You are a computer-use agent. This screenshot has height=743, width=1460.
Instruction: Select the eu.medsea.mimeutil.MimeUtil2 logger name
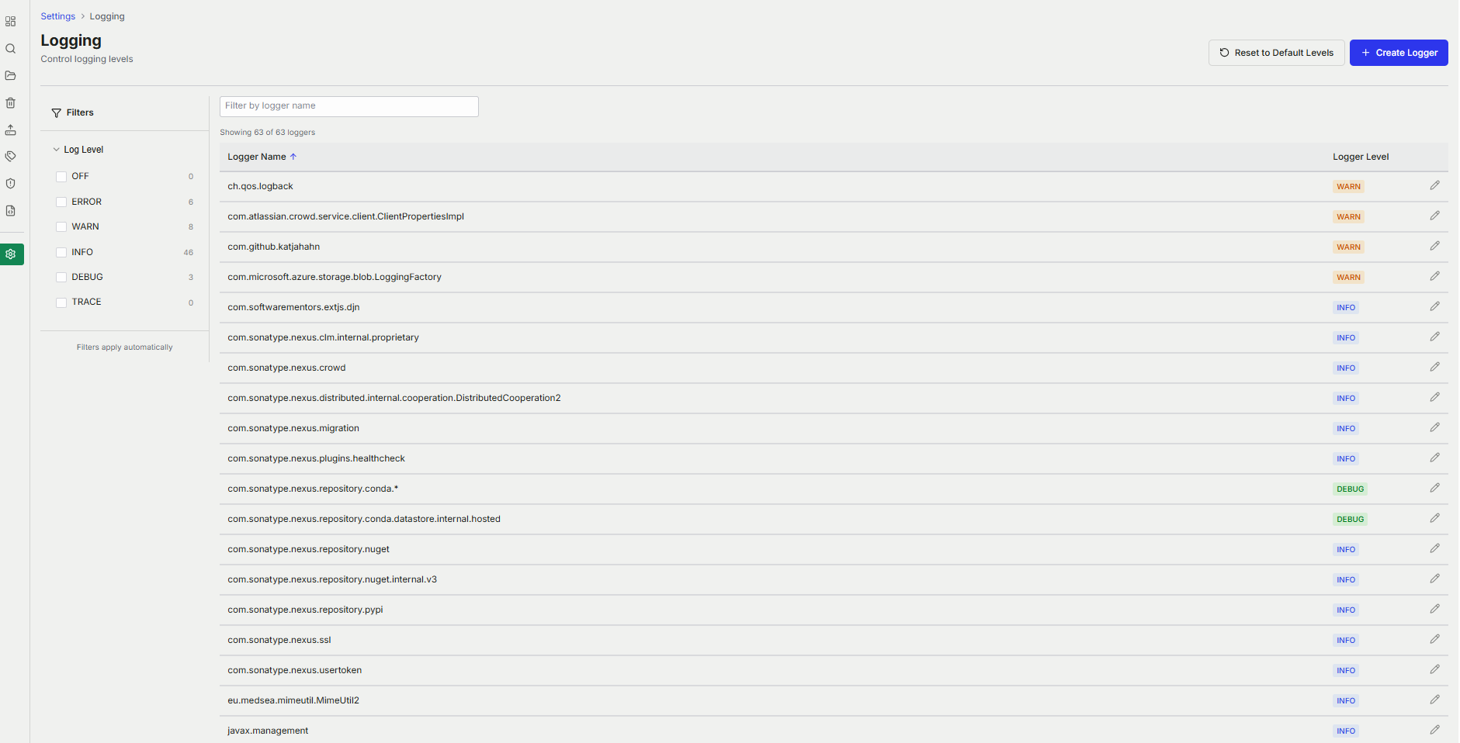[x=293, y=700]
